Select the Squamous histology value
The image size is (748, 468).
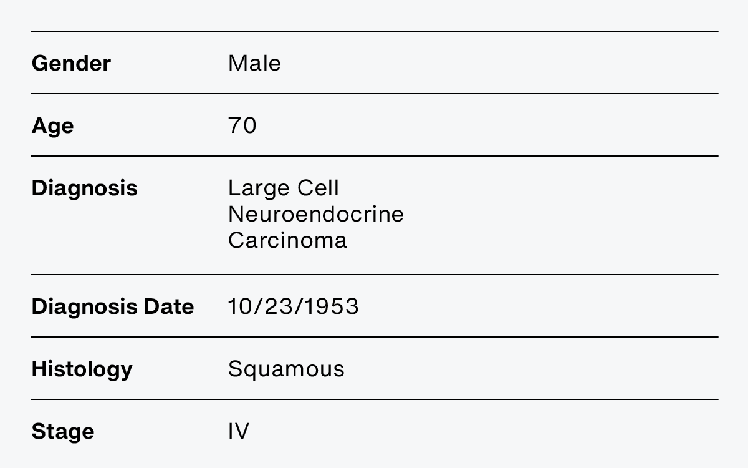286,369
